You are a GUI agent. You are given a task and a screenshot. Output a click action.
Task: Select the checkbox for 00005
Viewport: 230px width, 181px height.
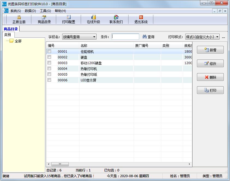tap(49, 74)
